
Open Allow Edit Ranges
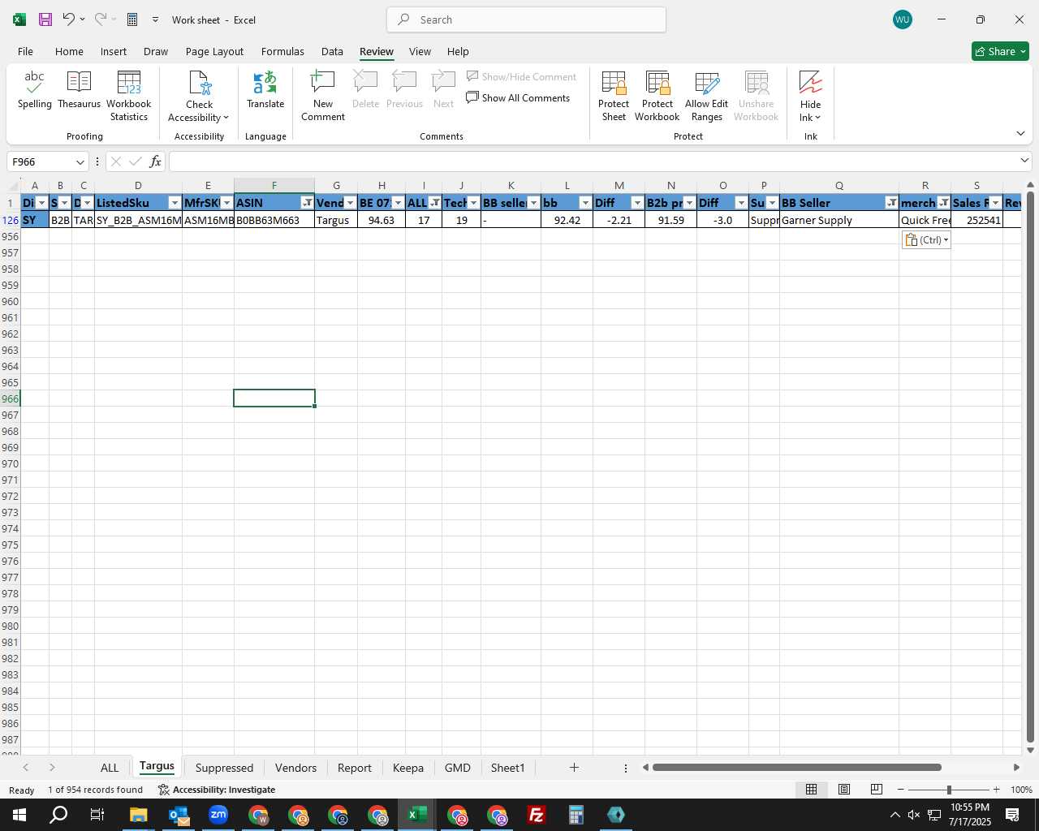click(706, 96)
